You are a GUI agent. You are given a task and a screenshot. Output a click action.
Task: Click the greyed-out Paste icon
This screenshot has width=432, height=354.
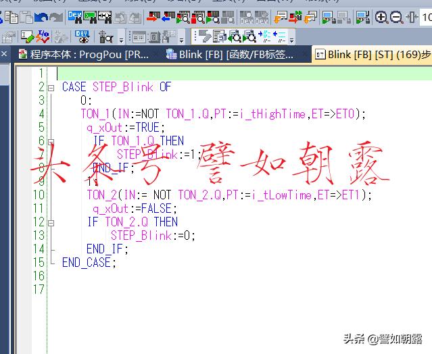click(x=26, y=17)
